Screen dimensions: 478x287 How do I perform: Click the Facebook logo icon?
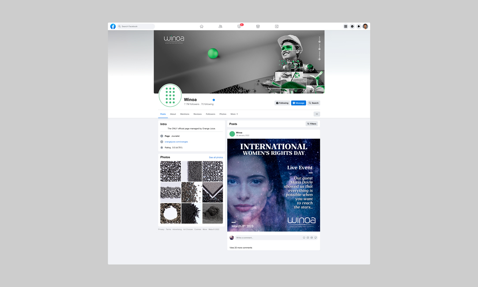[113, 26]
